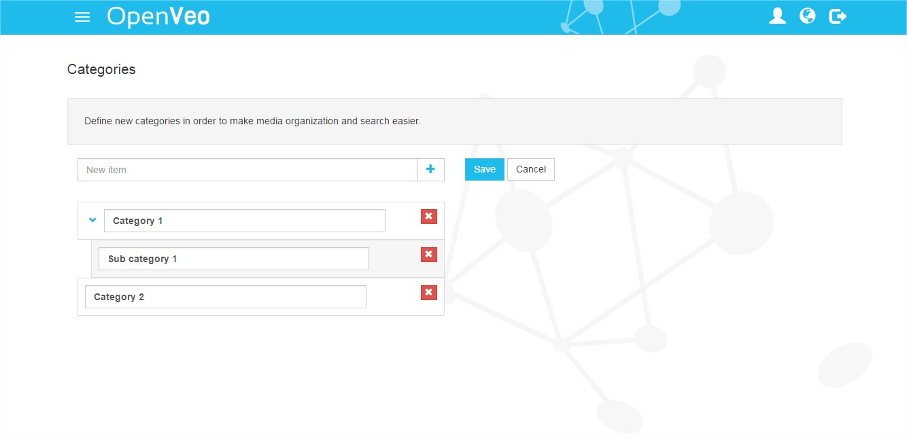Open the user profile icon

pyautogui.click(x=777, y=16)
